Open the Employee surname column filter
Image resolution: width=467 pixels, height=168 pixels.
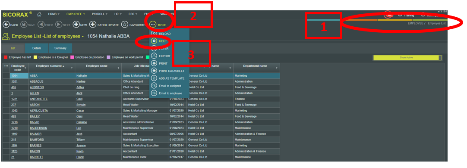[72, 68]
